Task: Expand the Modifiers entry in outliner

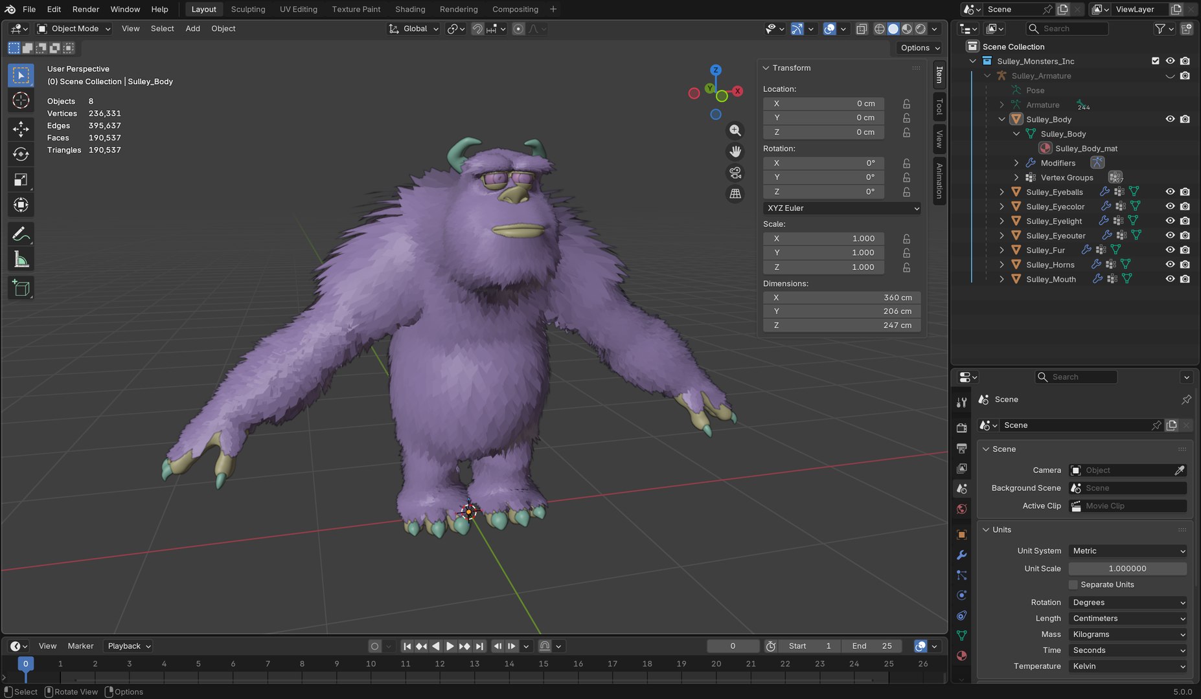Action: click(1016, 162)
